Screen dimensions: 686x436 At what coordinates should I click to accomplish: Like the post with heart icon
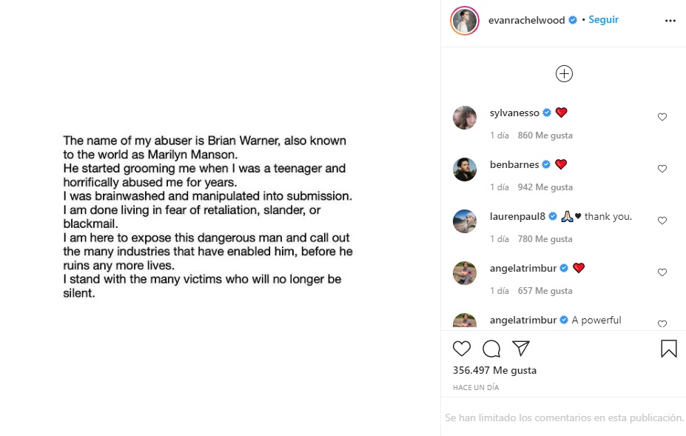(462, 349)
